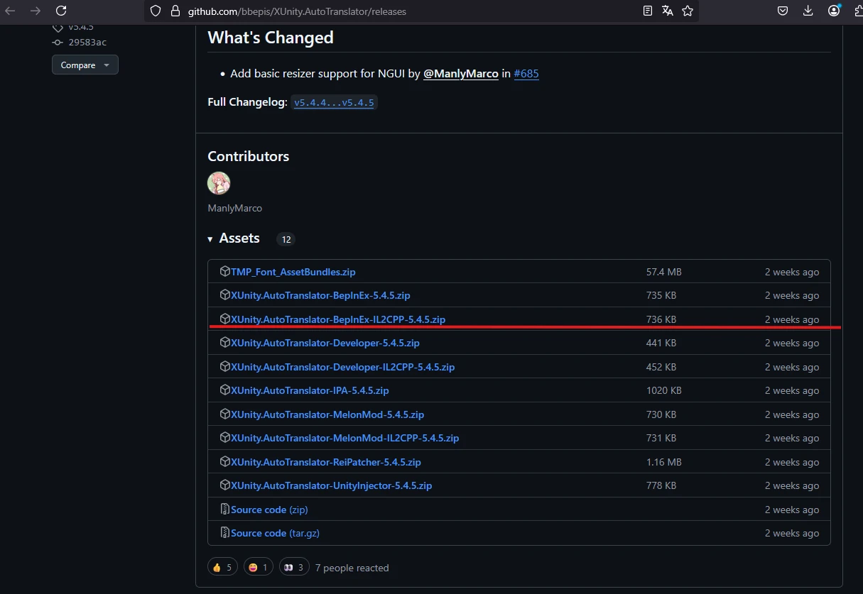The image size is (863, 594).
Task: Show site security info via the padlock icon
Action: click(175, 11)
